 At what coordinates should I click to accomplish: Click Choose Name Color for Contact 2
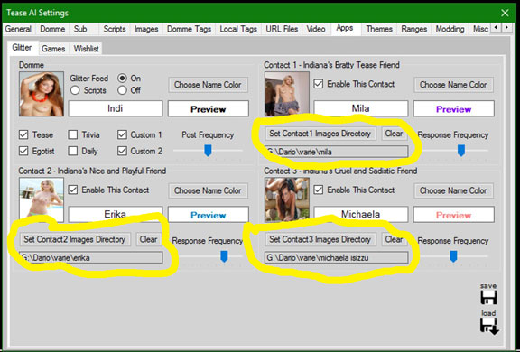pyautogui.click(x=208, y=190)
